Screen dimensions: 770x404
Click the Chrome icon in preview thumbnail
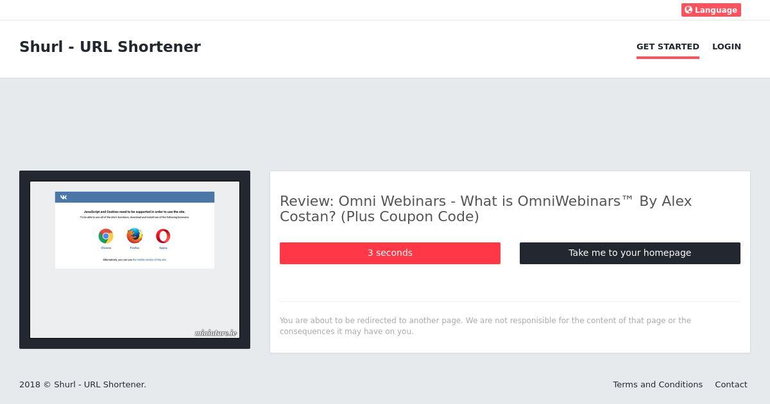[106, 236]
